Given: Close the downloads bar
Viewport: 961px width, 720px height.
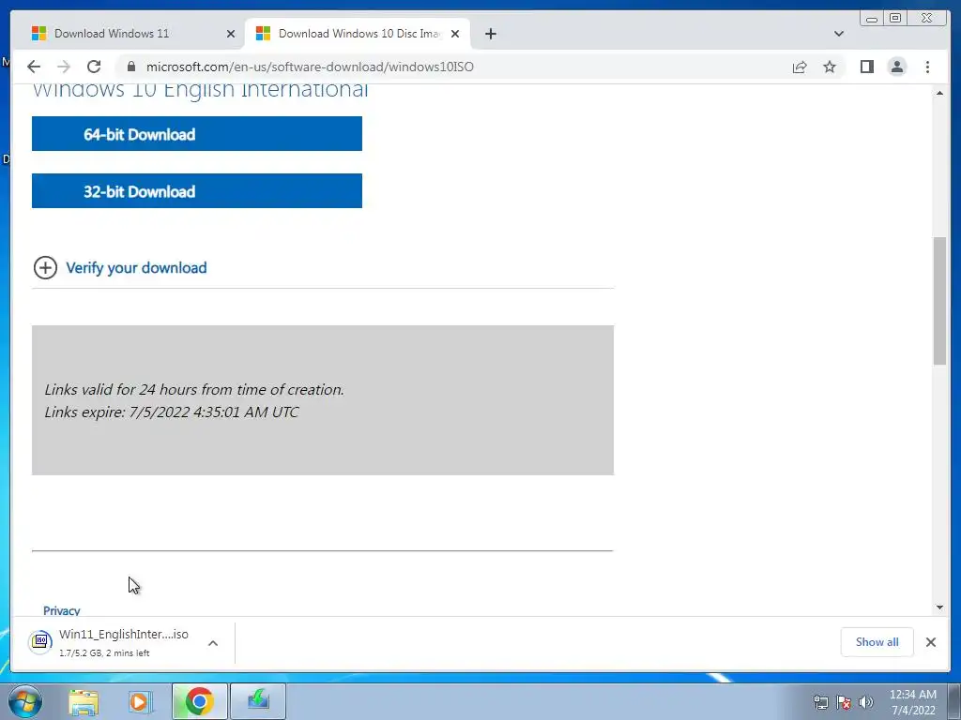Looking at the screenshot, I should [930, 641].
